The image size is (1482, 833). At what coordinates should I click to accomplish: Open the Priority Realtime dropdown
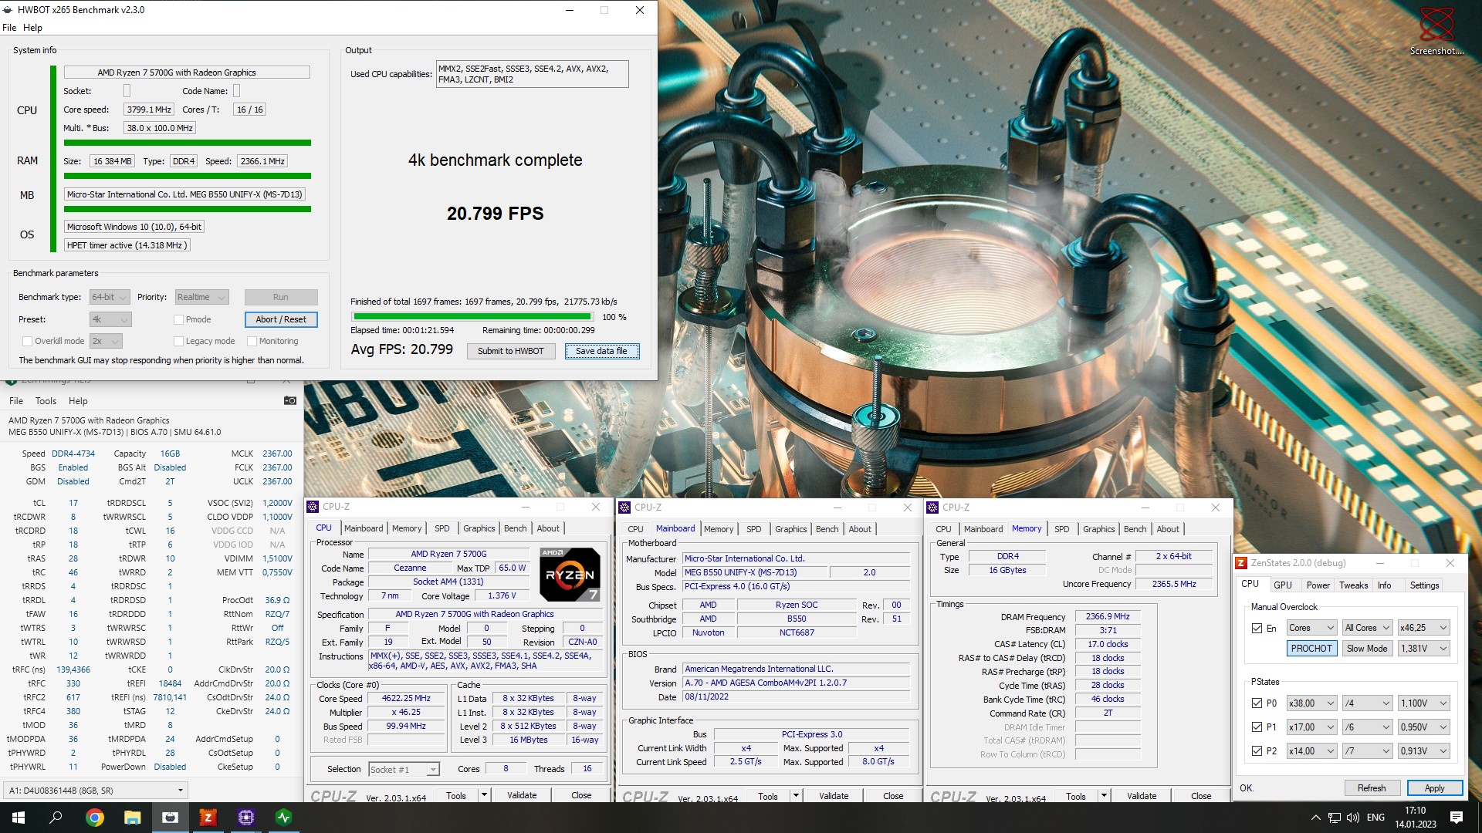201,297
